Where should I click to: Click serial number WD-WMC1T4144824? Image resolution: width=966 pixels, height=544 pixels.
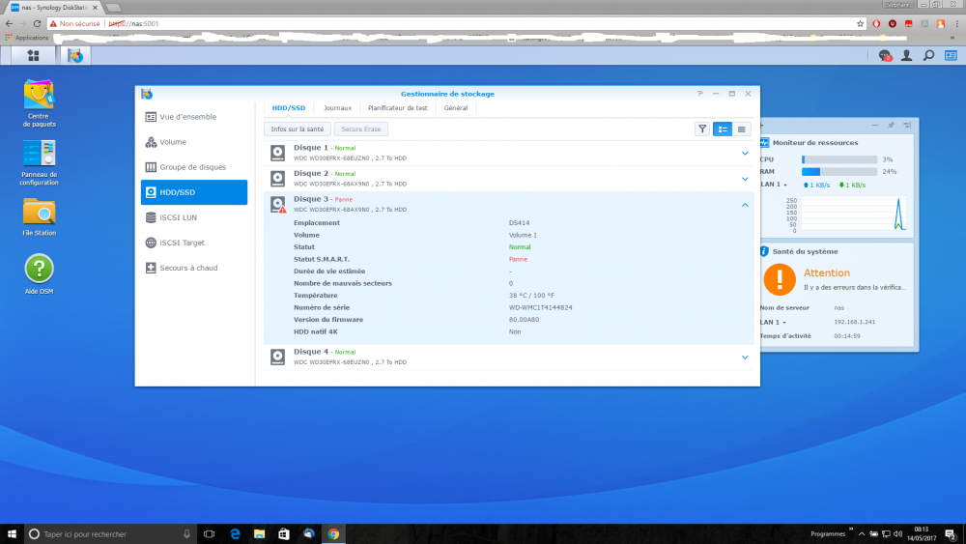click(x=540, y=307)
